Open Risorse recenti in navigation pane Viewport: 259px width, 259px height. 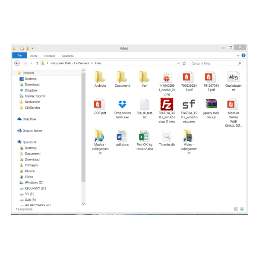click(x=35, y=96)
